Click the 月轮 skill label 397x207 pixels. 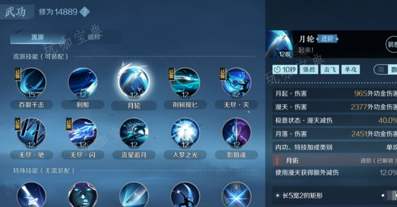pyautogui.click(x=134, y=105)
